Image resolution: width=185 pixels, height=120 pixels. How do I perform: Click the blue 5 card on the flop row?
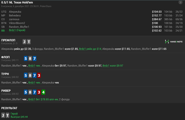point(26,59)
